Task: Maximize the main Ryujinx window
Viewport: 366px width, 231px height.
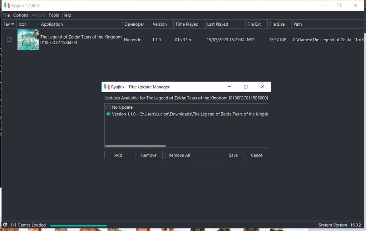Action: point(339,5)
